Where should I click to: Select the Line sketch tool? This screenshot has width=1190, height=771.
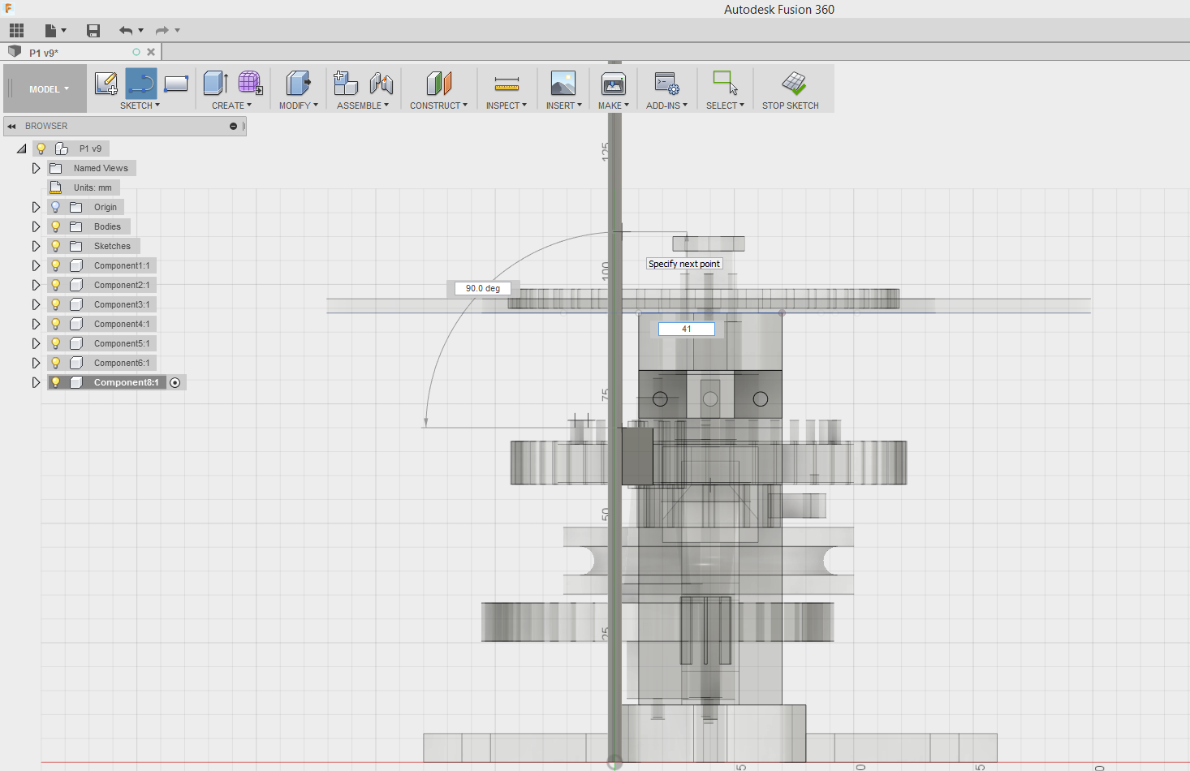tap(141, 83)
